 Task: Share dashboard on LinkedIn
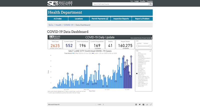(136, 105)
